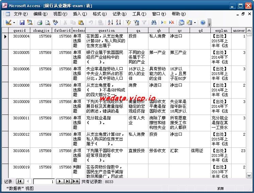Open toolbar options expander
The width and height of the screenshot is (254, 193).
pos(209,23)
